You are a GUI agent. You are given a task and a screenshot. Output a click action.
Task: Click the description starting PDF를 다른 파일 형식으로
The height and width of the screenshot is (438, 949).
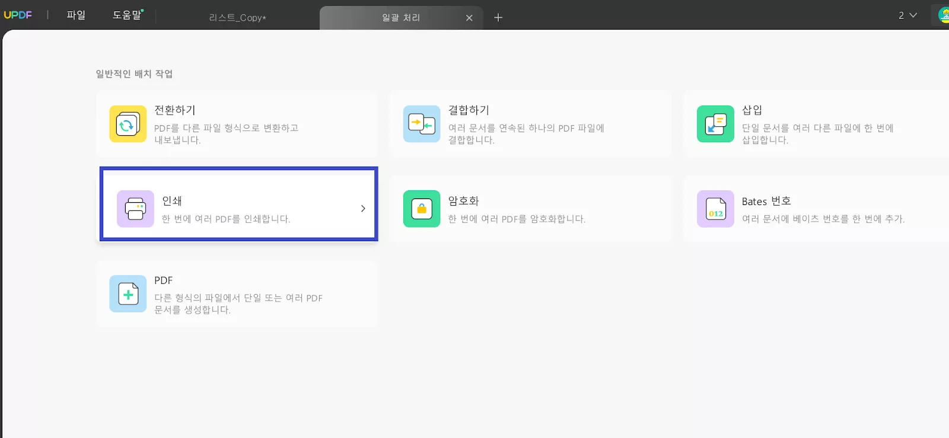coord(226,134)
